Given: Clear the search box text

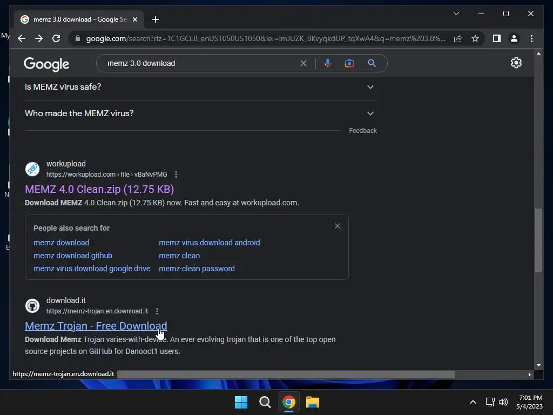Looking at the screenshot, I should pyautogui.click(x=304, y=63).
